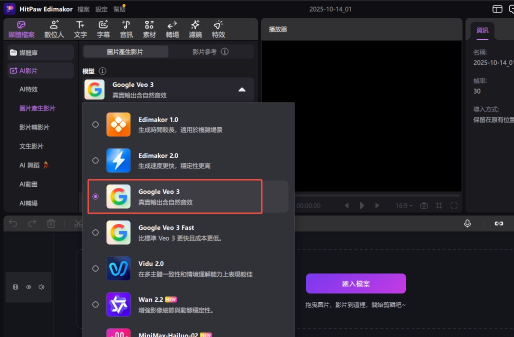Click the microphone record icon
Image resolution: width=514 pixels, height=337 pixels.
click(467, 223)
